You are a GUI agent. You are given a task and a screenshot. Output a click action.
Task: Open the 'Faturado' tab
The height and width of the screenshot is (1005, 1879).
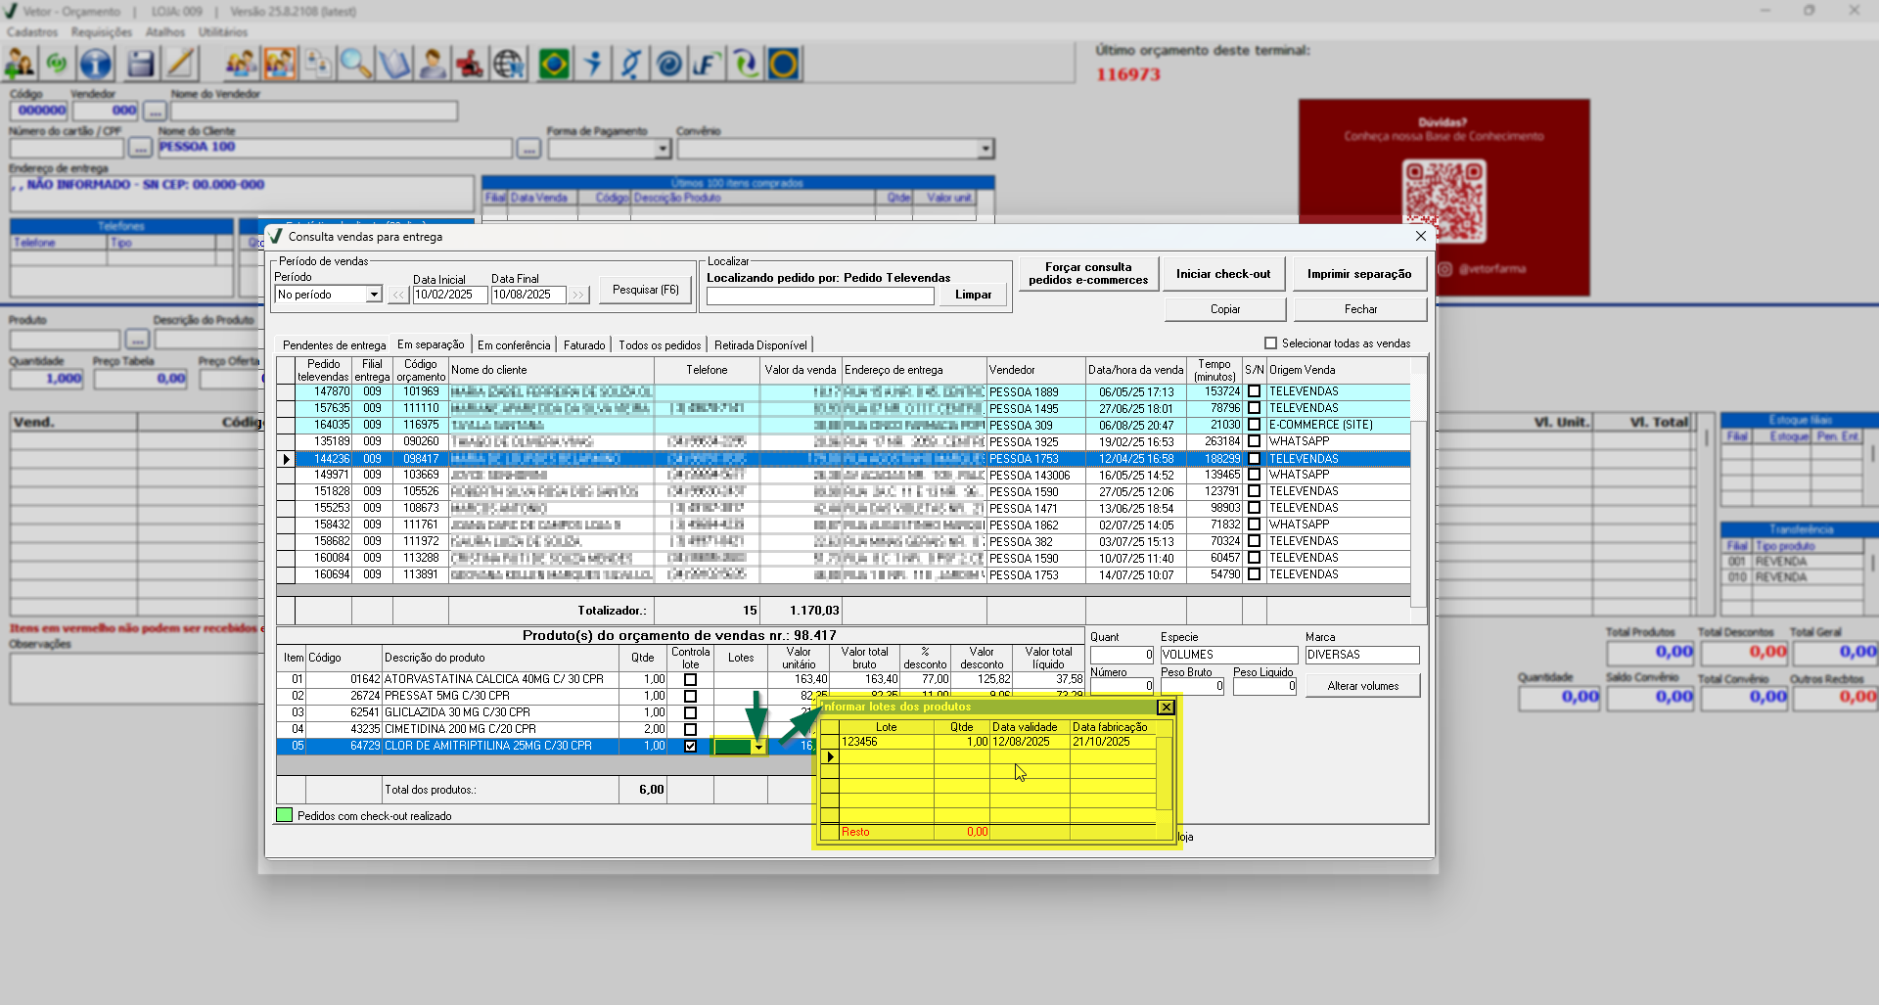pyautogui.click(x=584, y=345)
